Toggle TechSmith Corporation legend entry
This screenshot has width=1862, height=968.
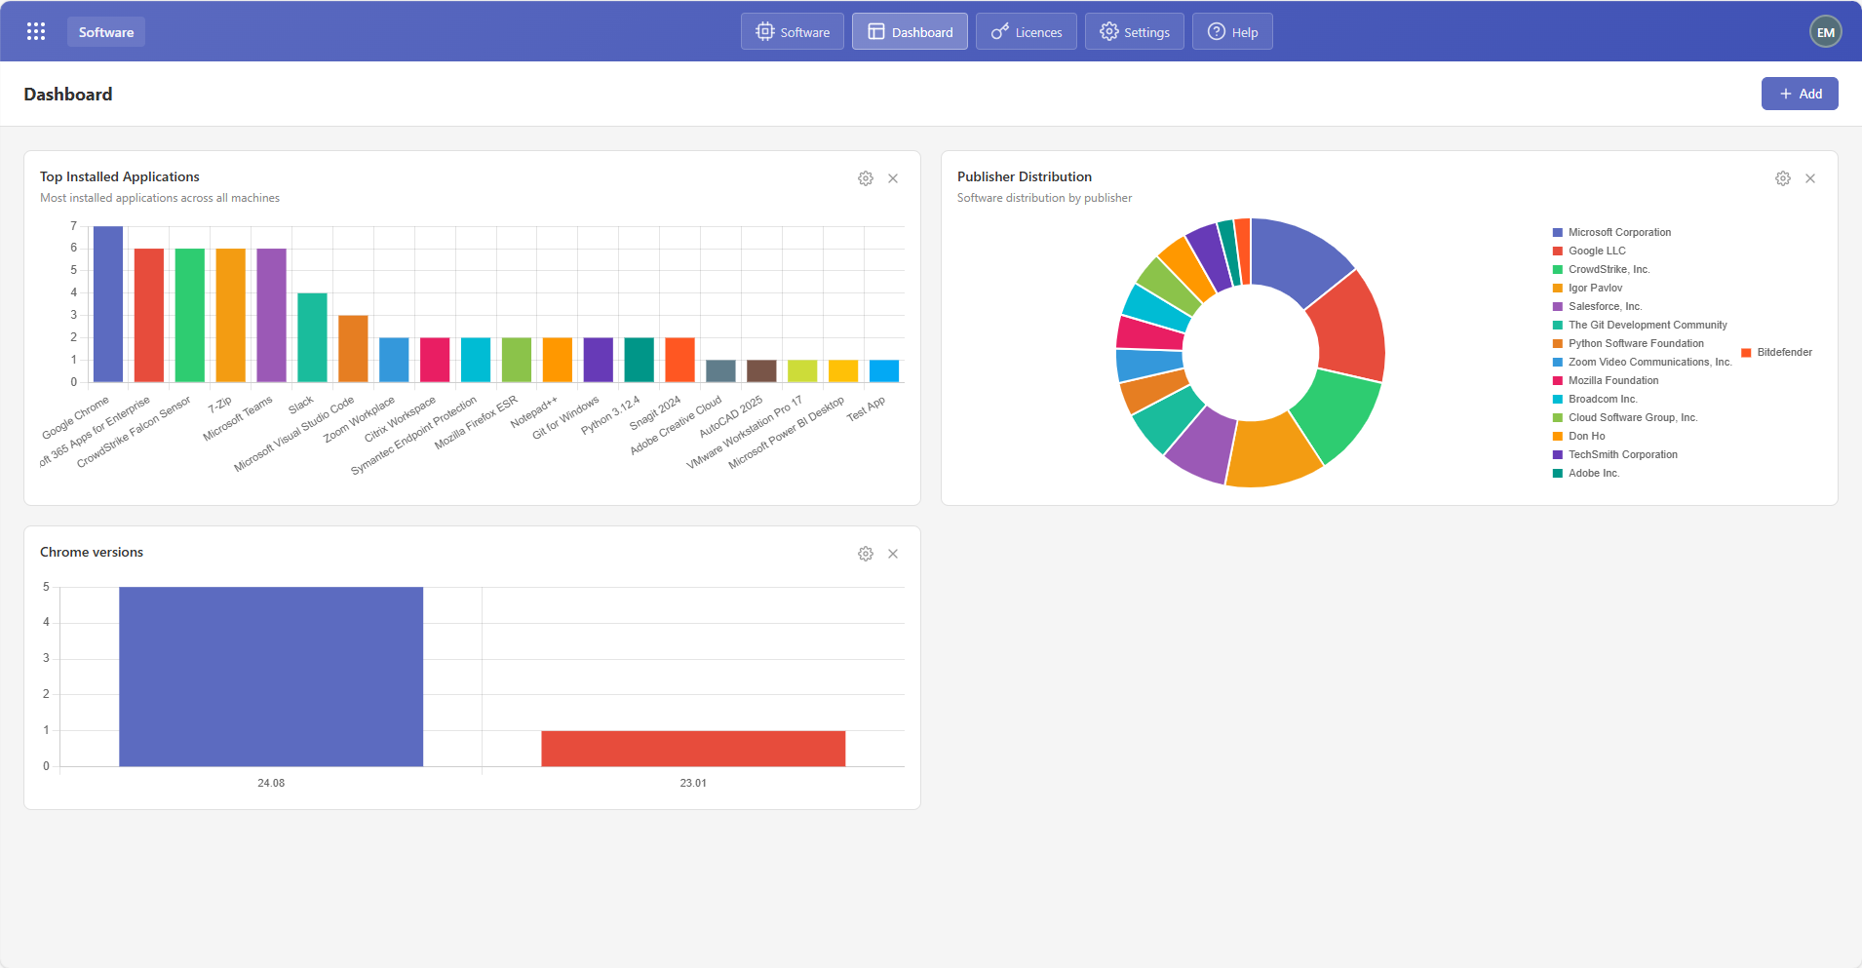(x=1615, y=455)
